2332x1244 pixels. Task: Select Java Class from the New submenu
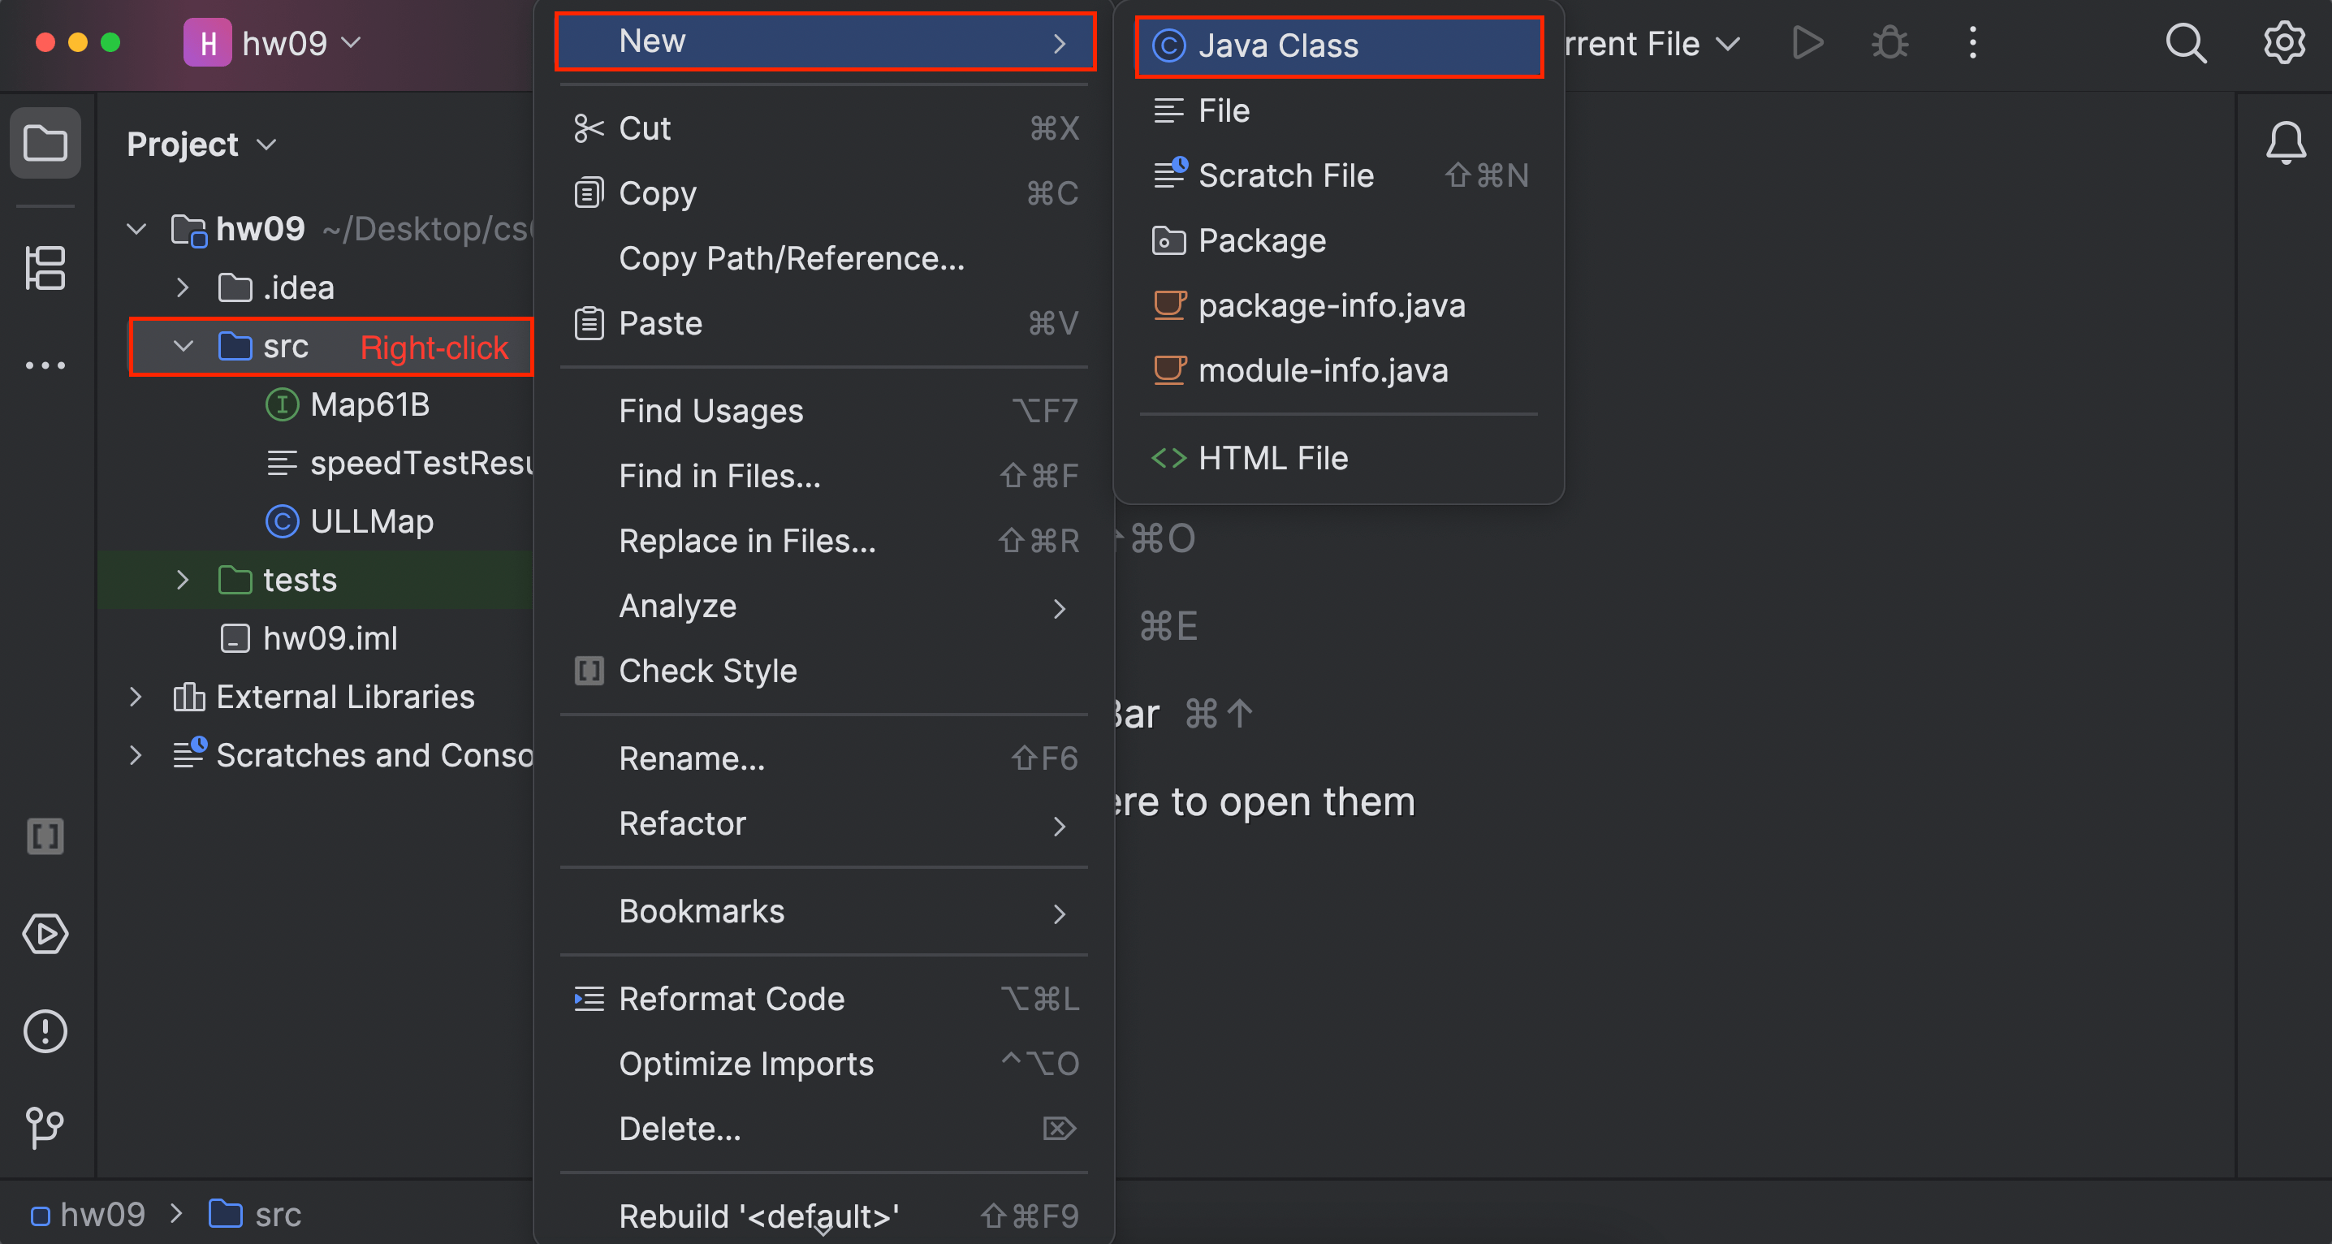tap(1278, 45)
